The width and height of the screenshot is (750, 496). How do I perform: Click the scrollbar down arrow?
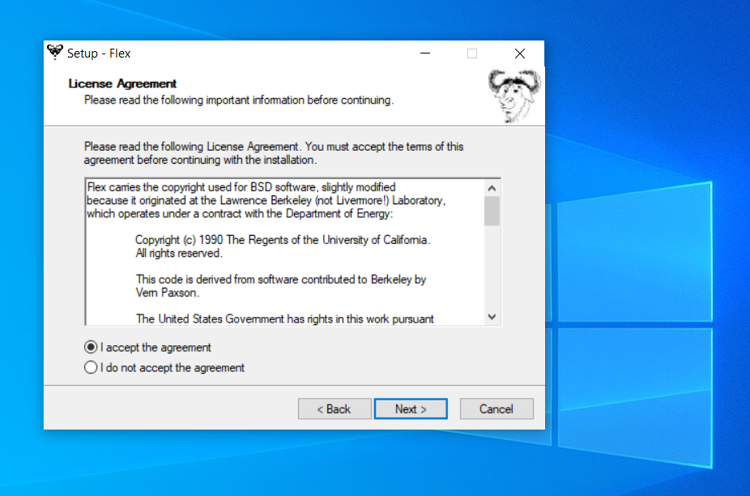coord(492,318)
